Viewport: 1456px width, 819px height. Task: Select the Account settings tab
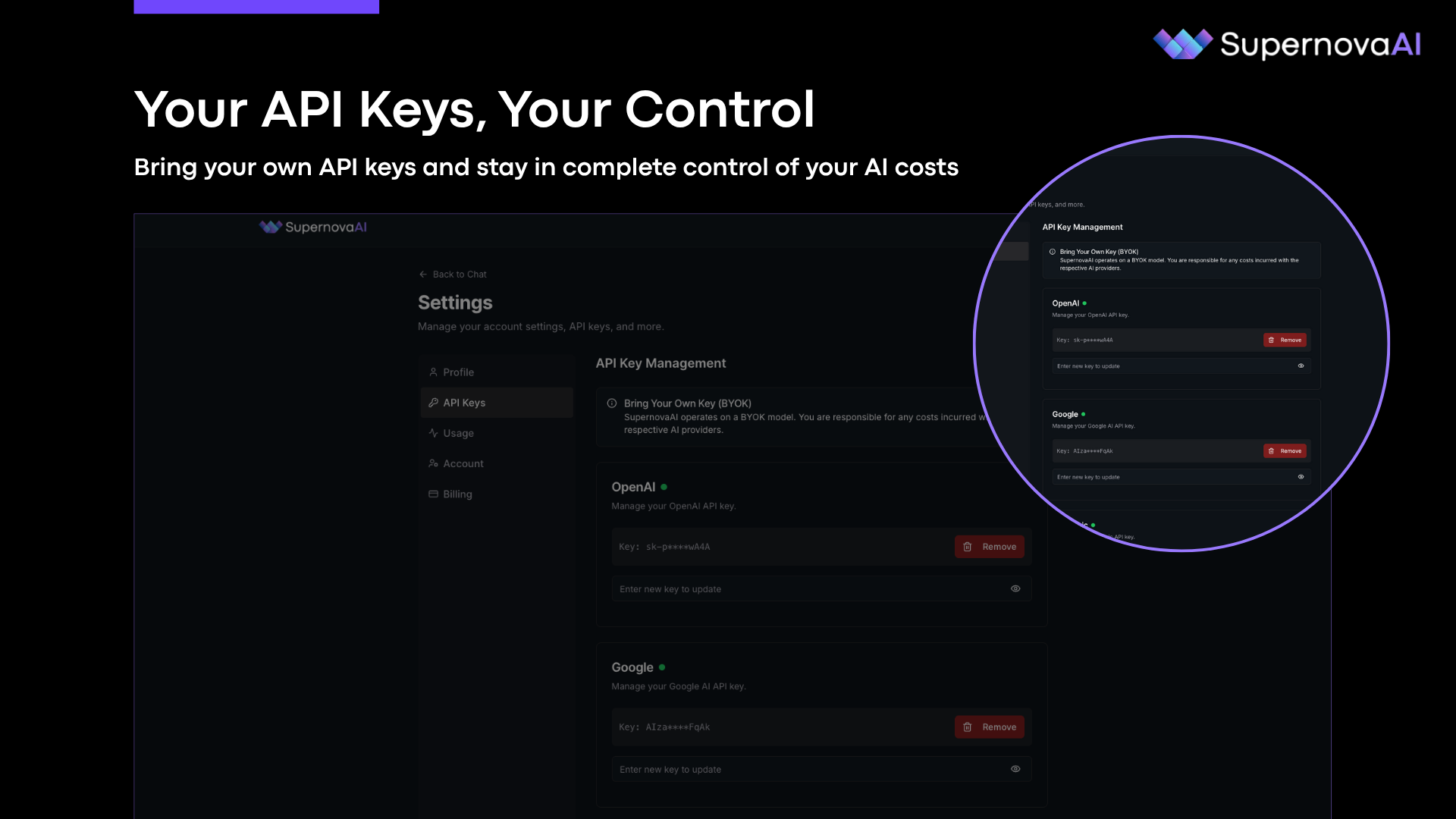coord(463,463)
